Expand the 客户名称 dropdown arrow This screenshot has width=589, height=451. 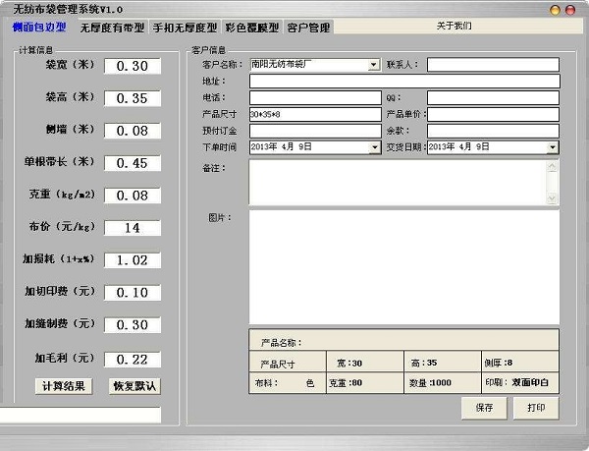373,65
